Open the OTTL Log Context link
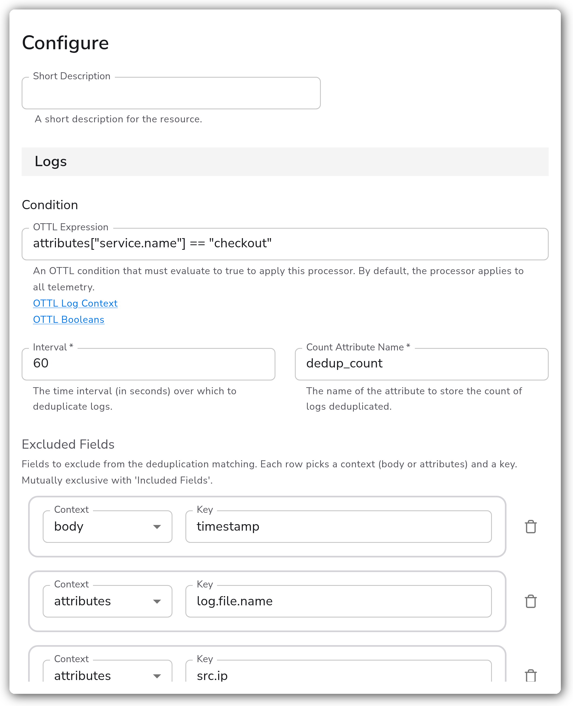This screenshot has height=706, width=573. [75, 303]
